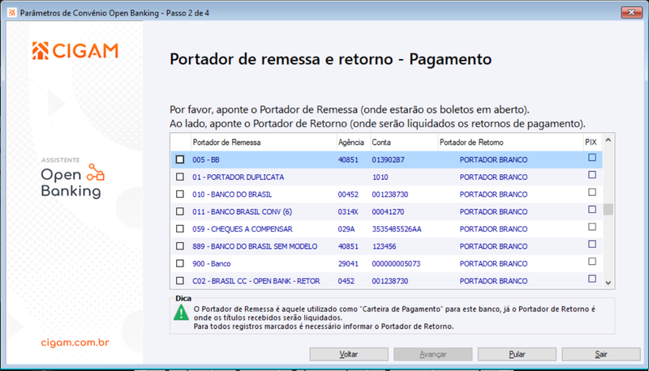Check the row checkbox for 059 - CHEQUES A COMPENSAR

tap(179, 229)
